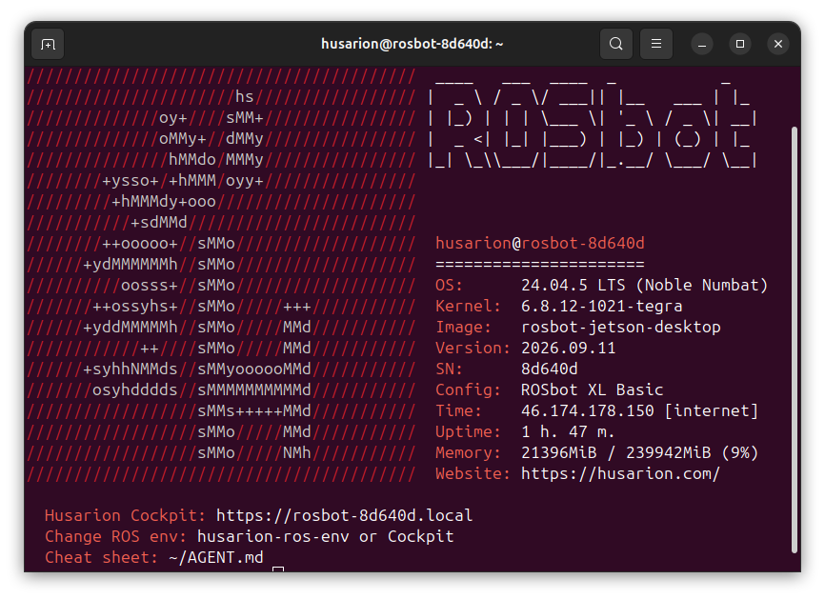Image resolution: width=825 pixels, height=599 pixels.
Task: Click the kernel value 6.8.12-1021-tegra
Action: pos(601,306)
